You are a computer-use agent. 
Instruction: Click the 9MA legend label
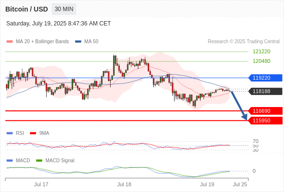44,133
